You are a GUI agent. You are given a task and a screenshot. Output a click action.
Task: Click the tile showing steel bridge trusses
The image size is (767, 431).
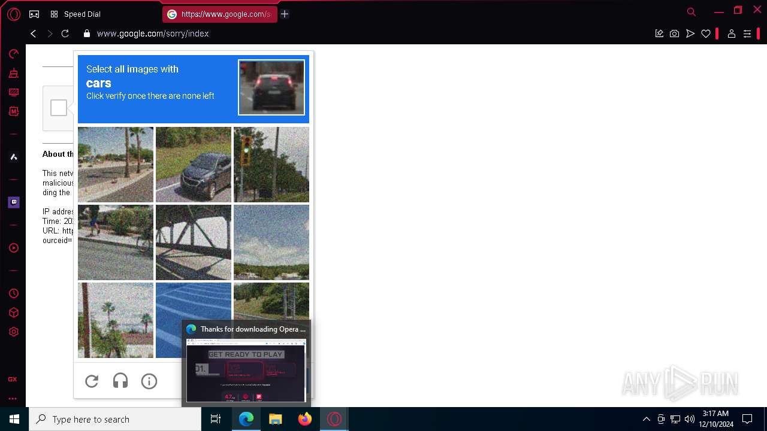point(194,242)
